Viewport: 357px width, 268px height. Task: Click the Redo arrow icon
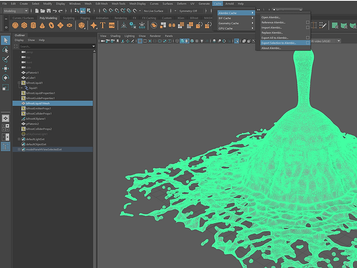pos(60,11)
